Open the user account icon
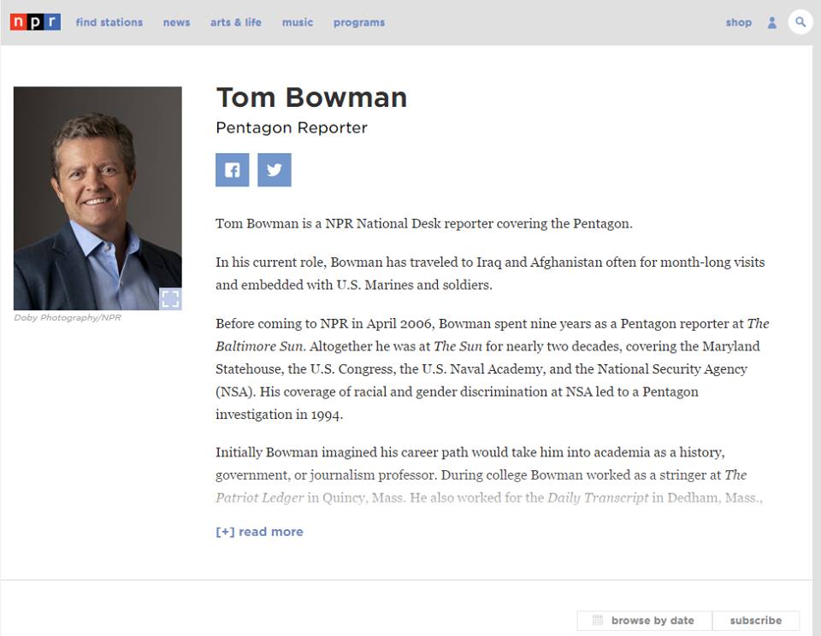The image size is (821, 636). (771, 22)
